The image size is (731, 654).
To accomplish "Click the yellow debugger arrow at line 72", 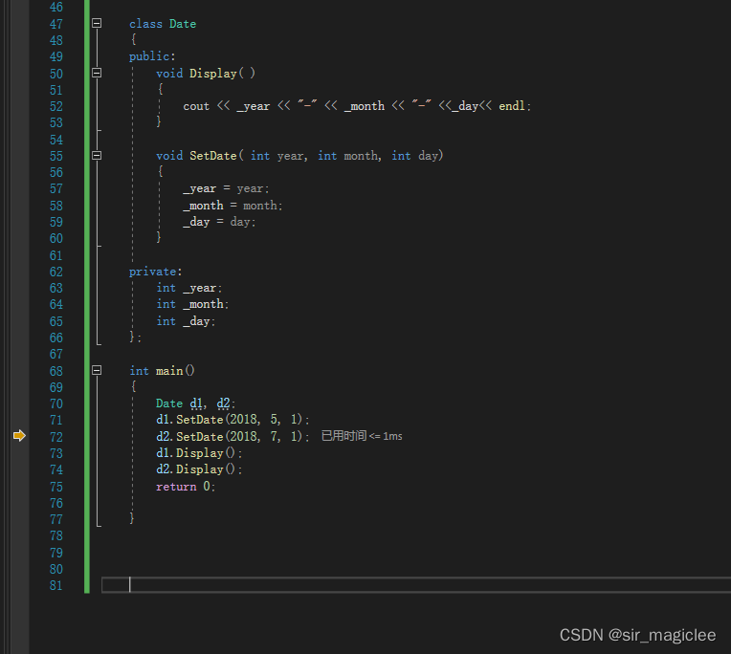I will coord(19,436).
